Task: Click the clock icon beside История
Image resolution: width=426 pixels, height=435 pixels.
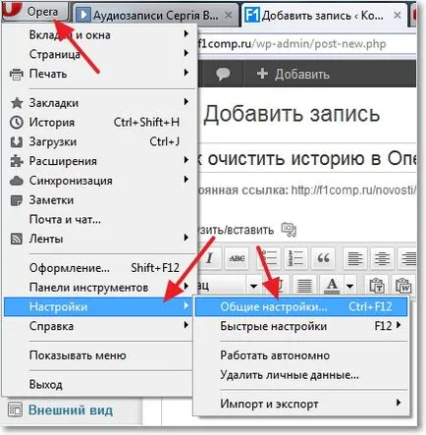Action: (x=17, y=123)
